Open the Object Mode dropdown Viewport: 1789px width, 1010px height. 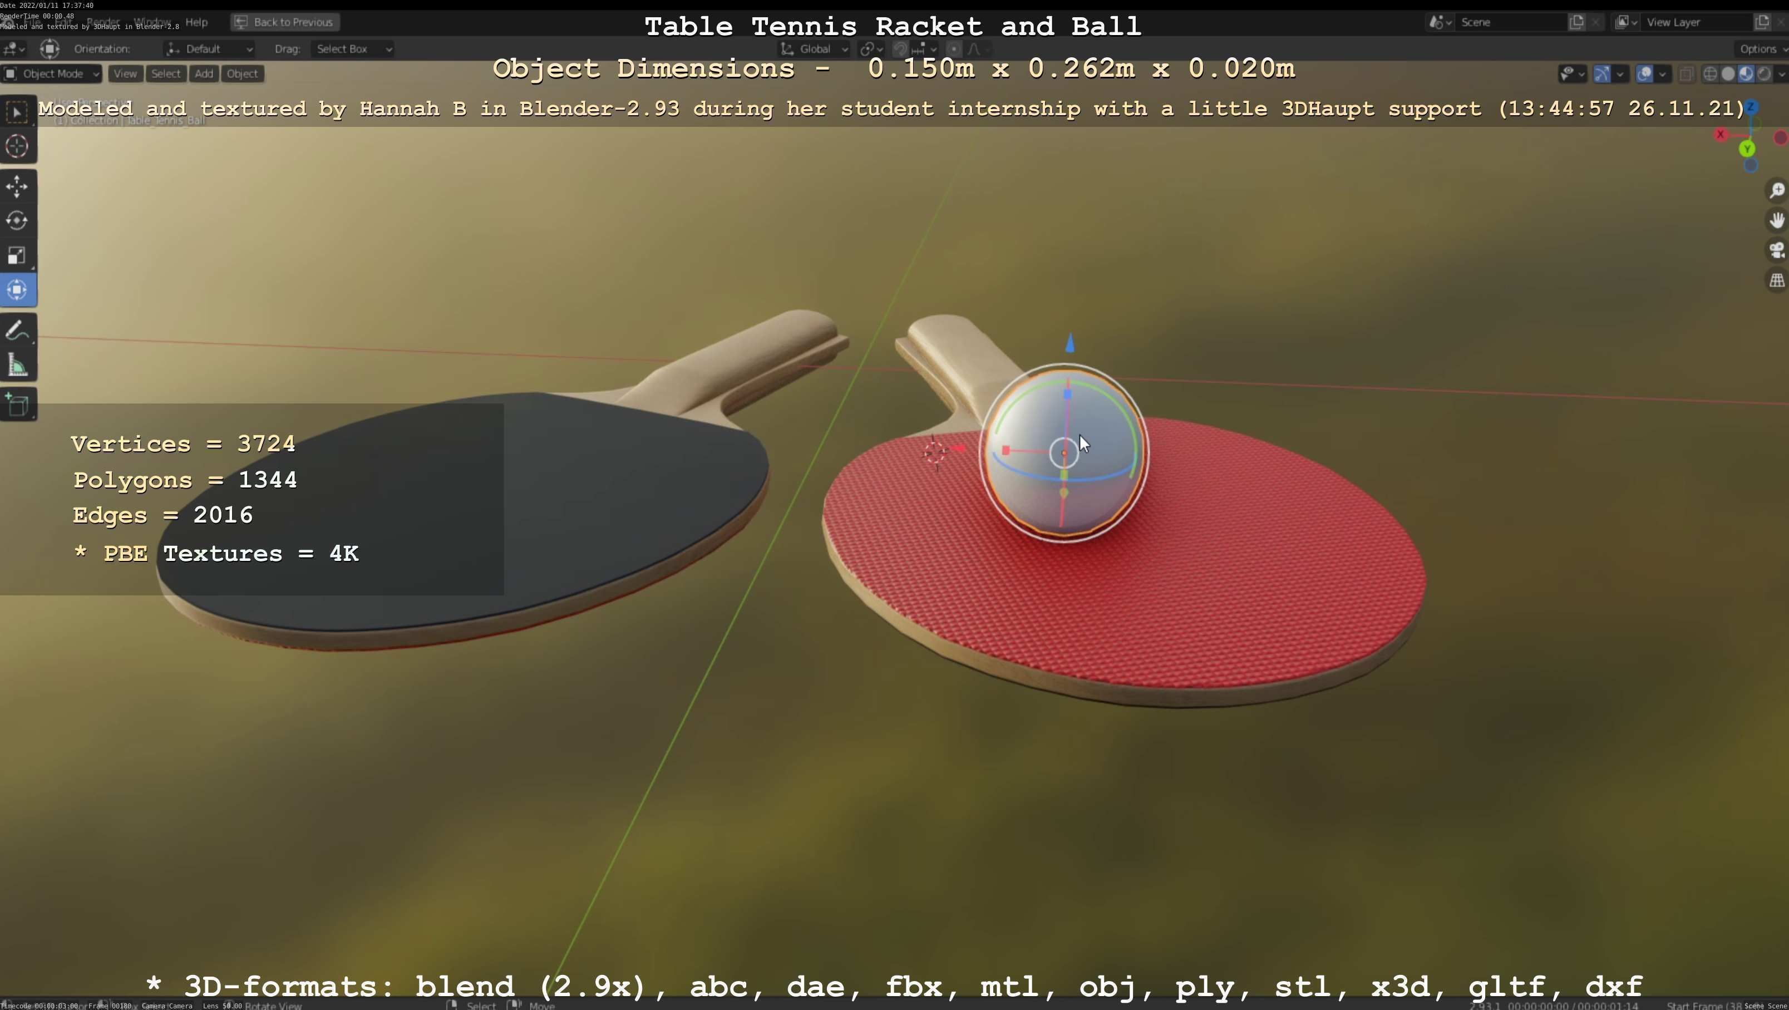pyautogui.click(x=51, y=73)
